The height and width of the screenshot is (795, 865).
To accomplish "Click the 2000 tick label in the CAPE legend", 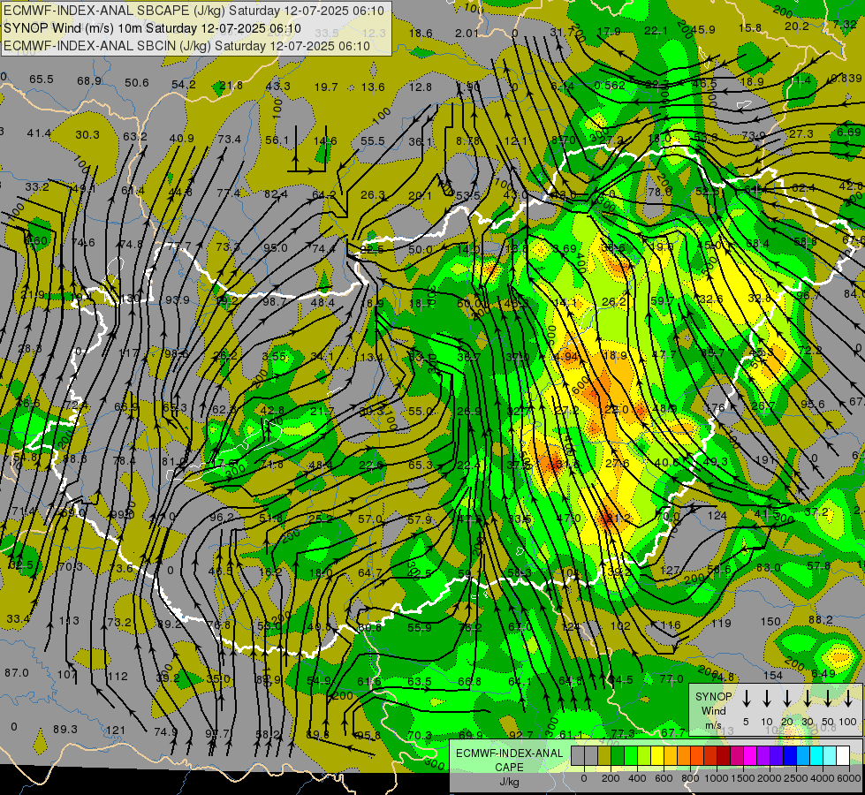I will click(x=770, y=778).
